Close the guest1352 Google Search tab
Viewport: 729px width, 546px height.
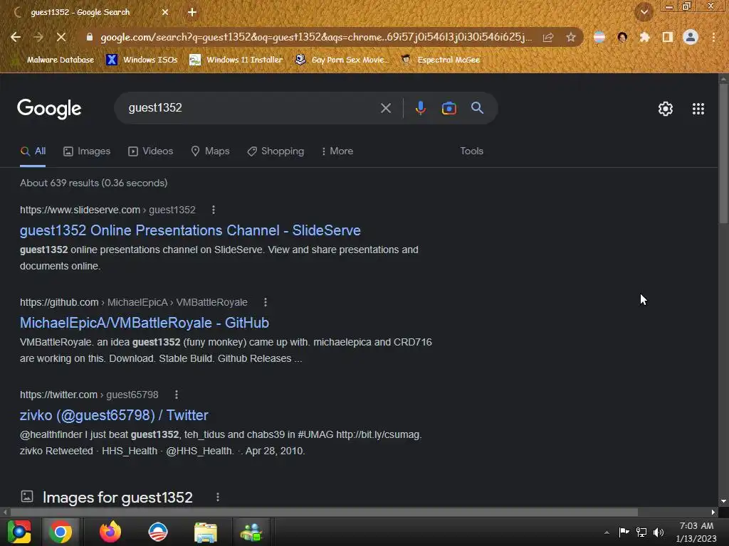165,12
